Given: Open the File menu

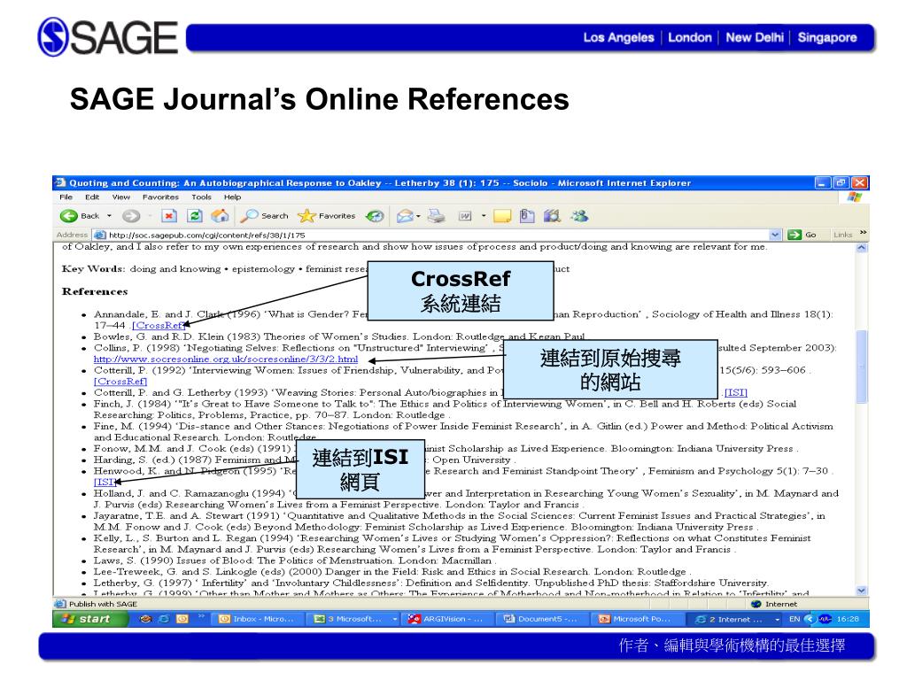Looking at the screenshot, I should 66,197.
